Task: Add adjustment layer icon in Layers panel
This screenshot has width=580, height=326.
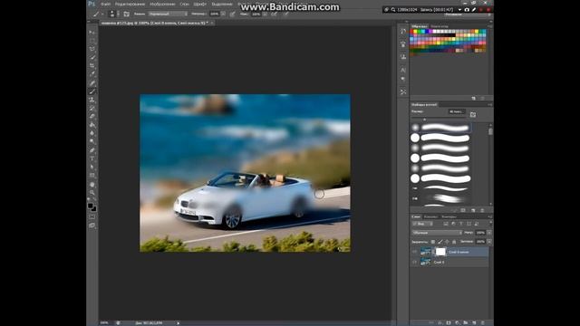Action: click(457, 322)
